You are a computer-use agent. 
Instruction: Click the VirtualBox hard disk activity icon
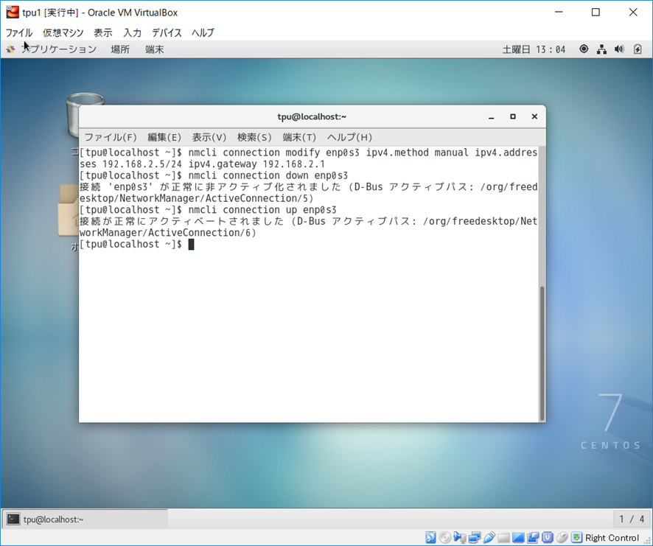430,538
